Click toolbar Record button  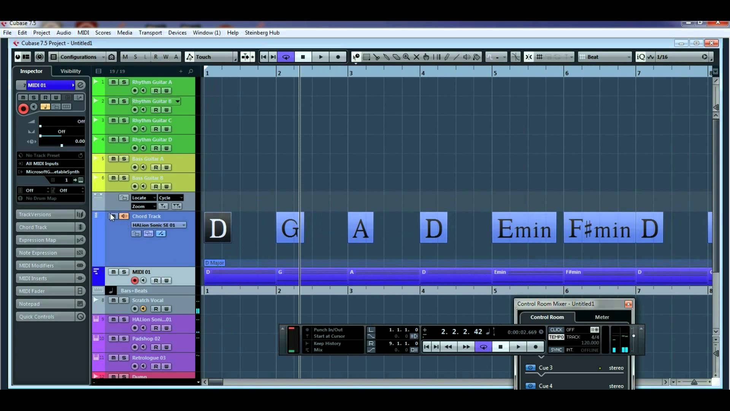coord(338,57)
